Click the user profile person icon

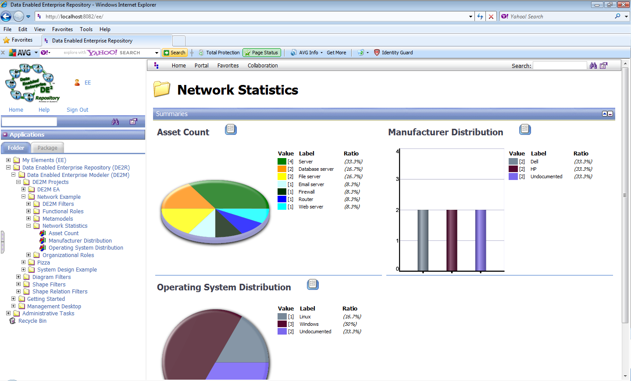(77, 82)
